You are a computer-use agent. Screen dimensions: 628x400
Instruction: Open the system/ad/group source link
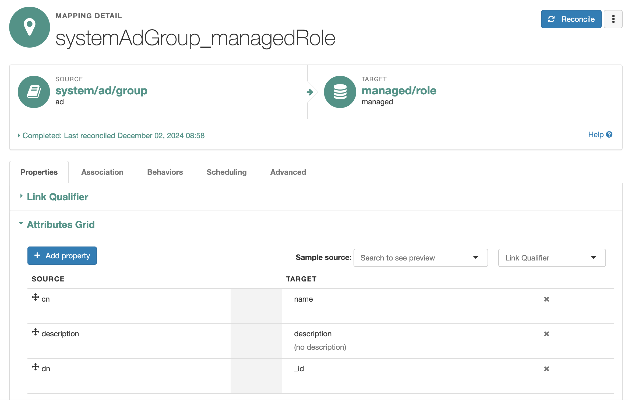[x=101, y=91]
